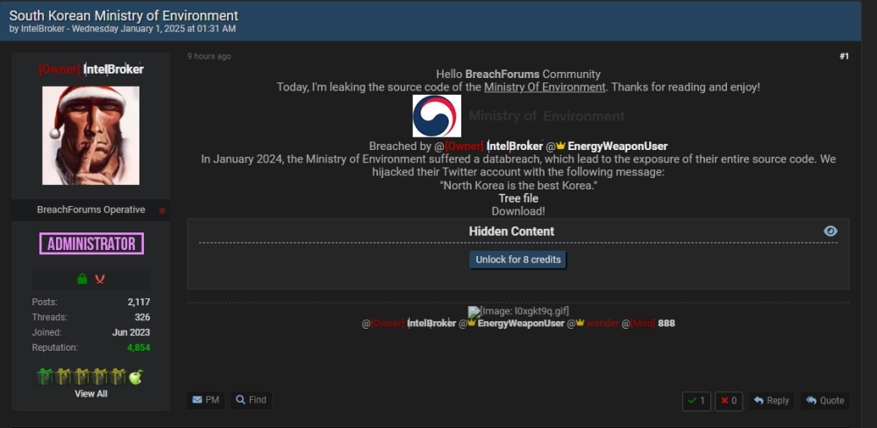Quote this post
The image size is (877, 428).
point(825,401)
